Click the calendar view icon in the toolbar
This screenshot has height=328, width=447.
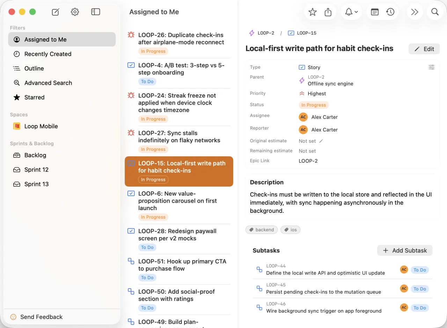[x=375, y=12]
